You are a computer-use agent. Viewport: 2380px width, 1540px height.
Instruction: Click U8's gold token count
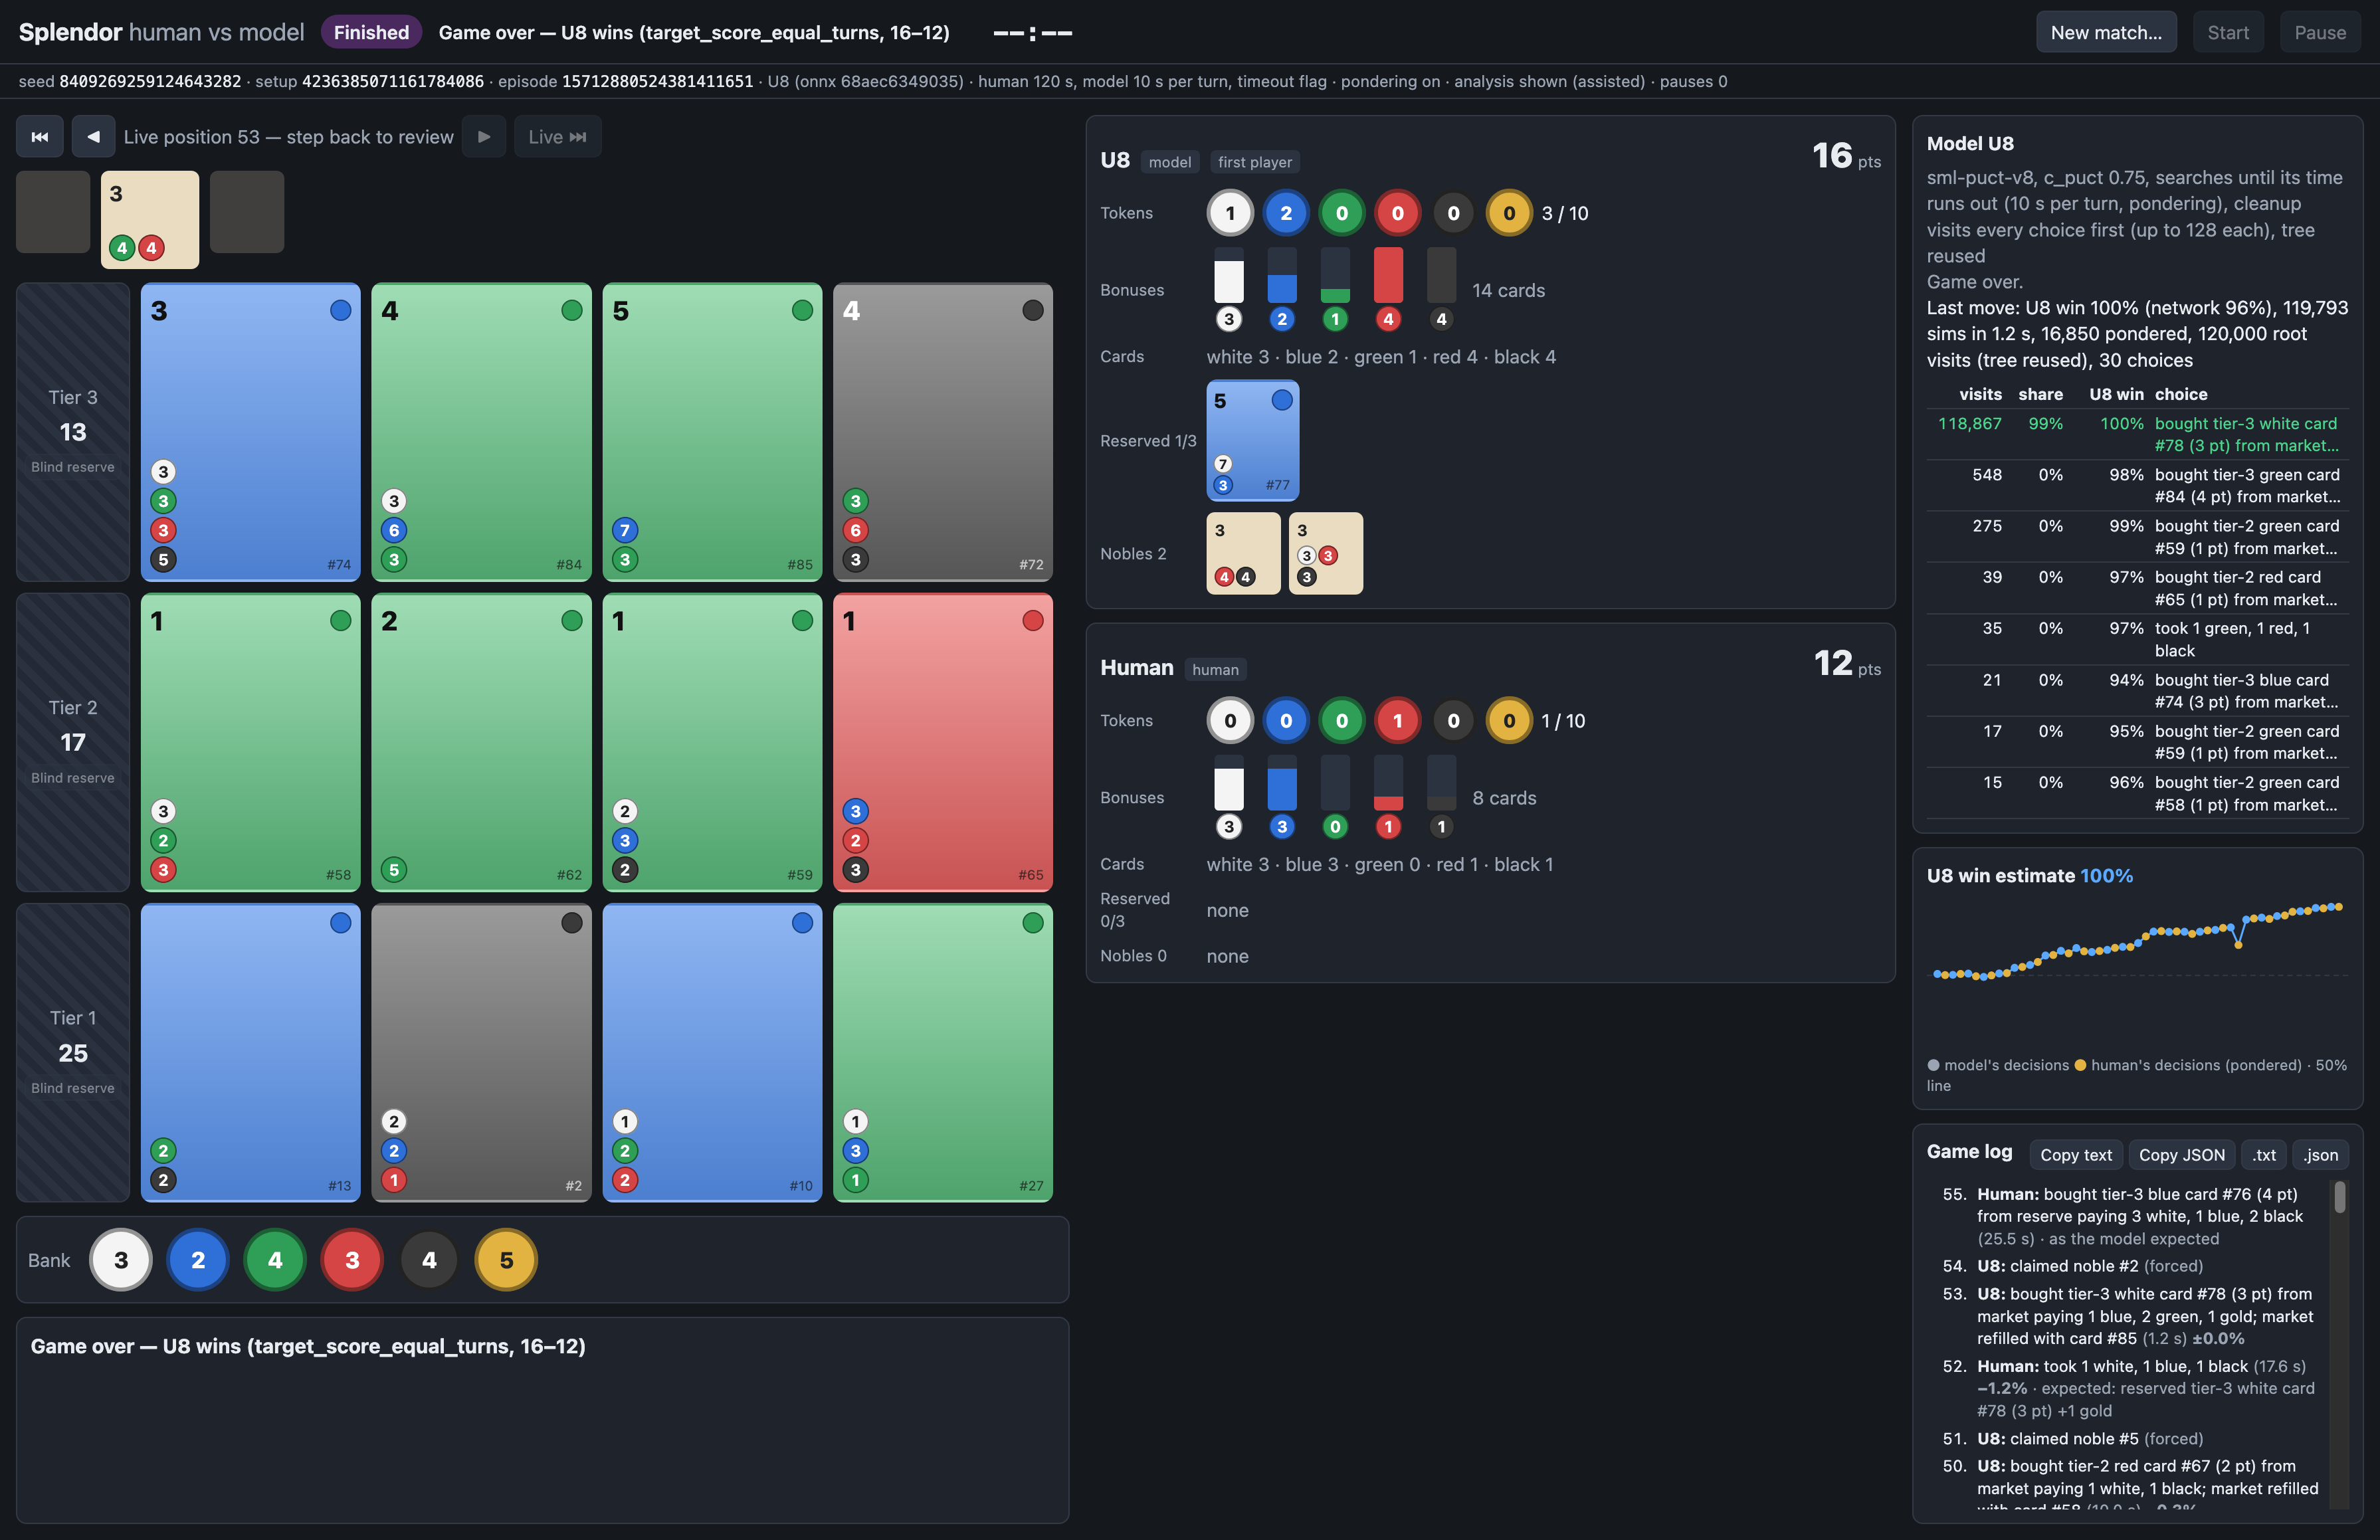(x=1509, y=213)
